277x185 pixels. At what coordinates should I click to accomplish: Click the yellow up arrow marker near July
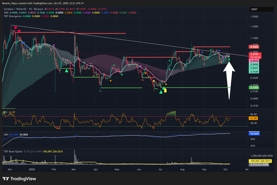tap(165, 90)
